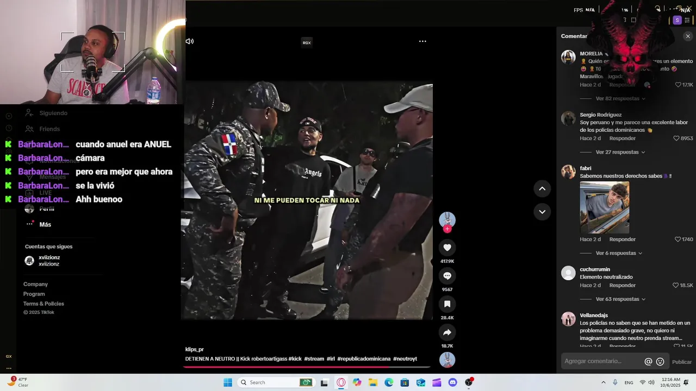The image size is (696, 391).
Task: Open the xviizionz followed account
Action: click(x=42, y=261)
